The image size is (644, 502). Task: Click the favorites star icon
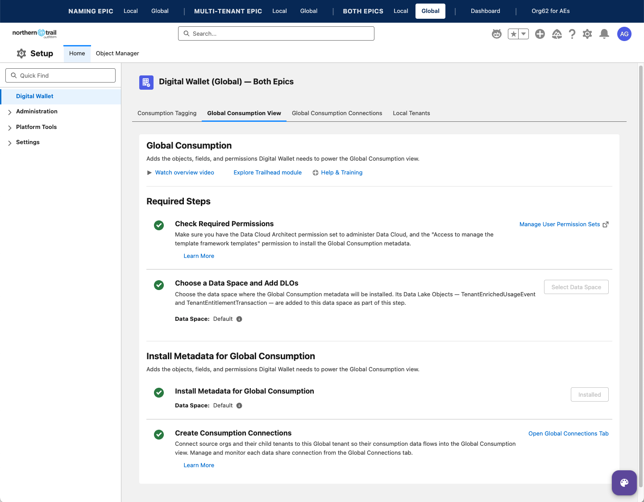click(x=513, y=34)
